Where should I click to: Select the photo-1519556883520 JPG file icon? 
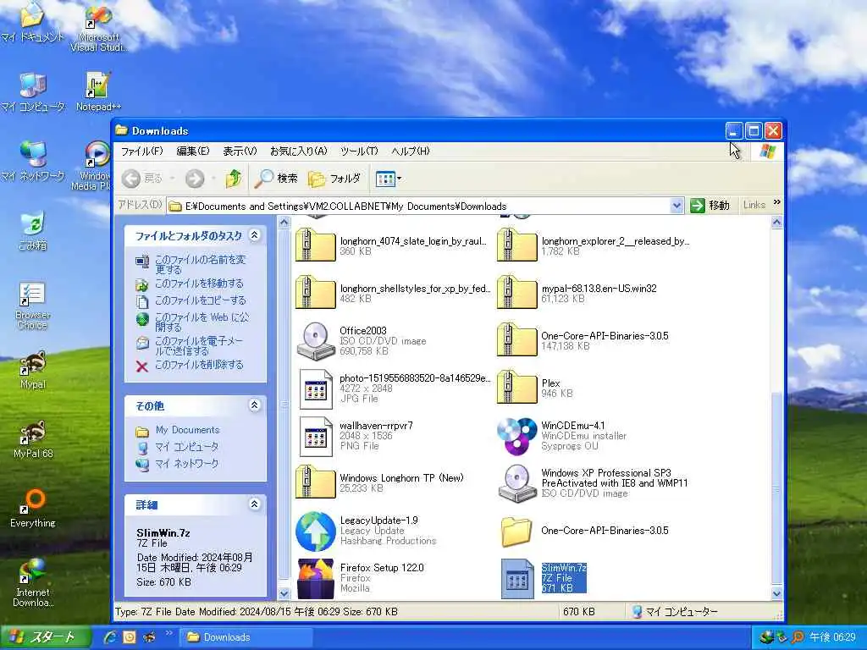pos(315,388)
